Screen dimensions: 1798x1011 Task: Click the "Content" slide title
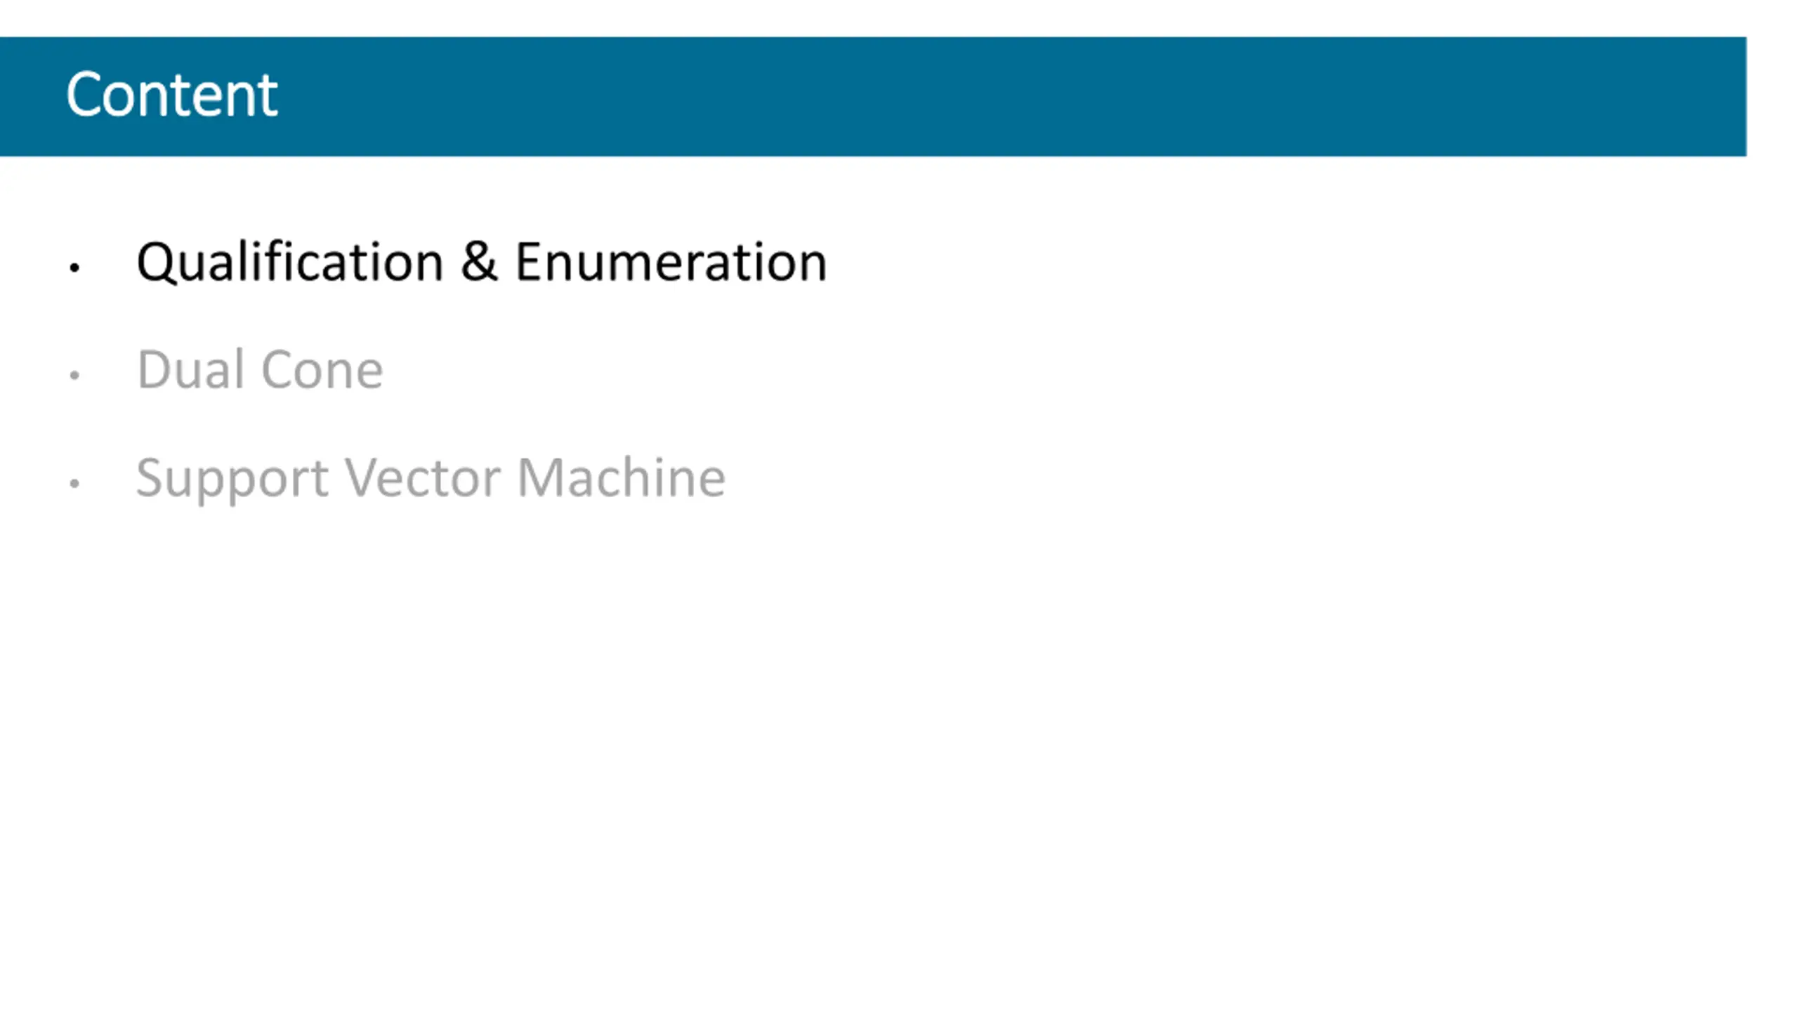pos(172,95)
